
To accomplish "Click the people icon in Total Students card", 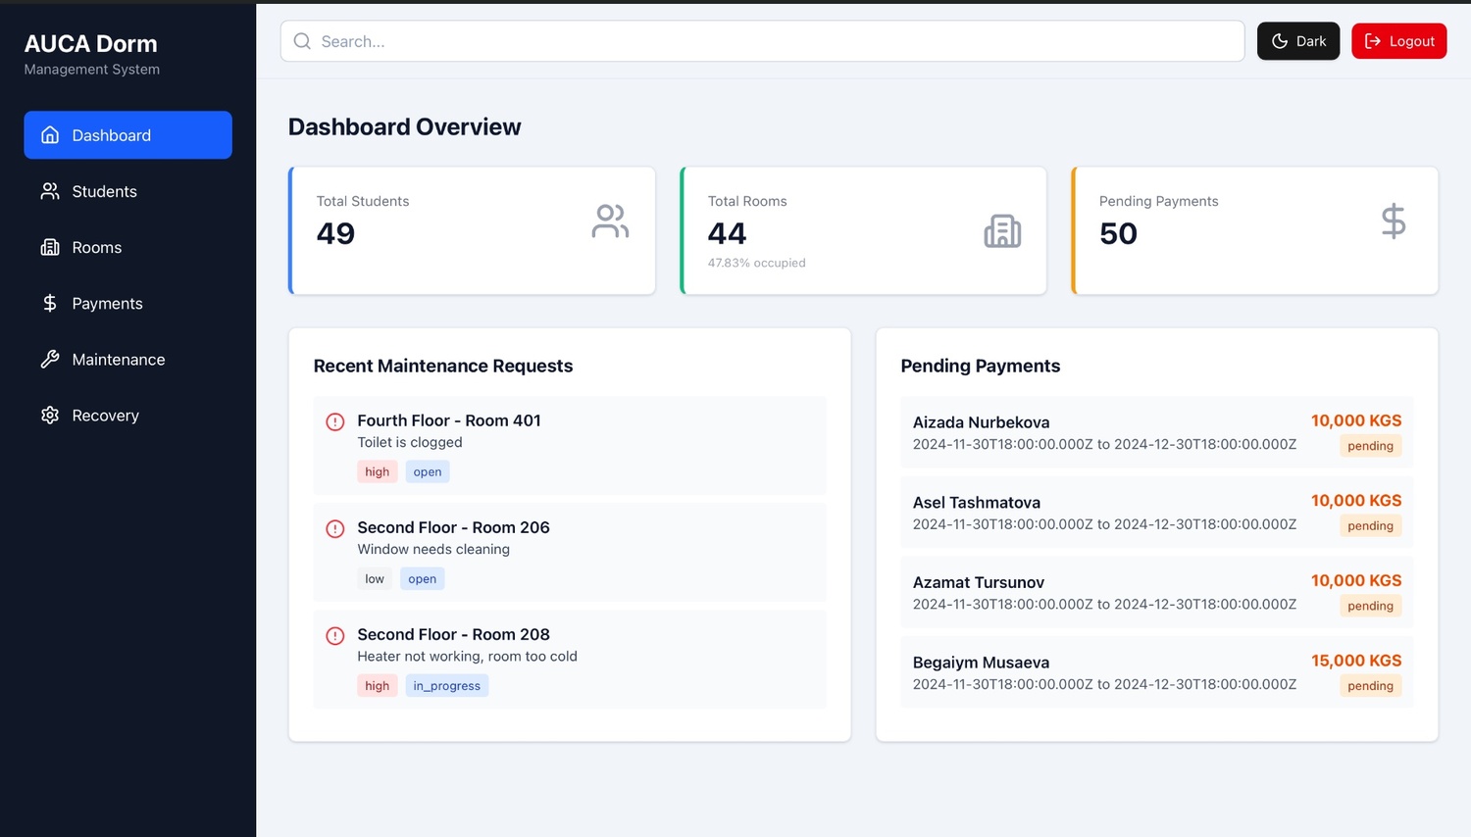I will pyautogui.click(x=610, y=222).
